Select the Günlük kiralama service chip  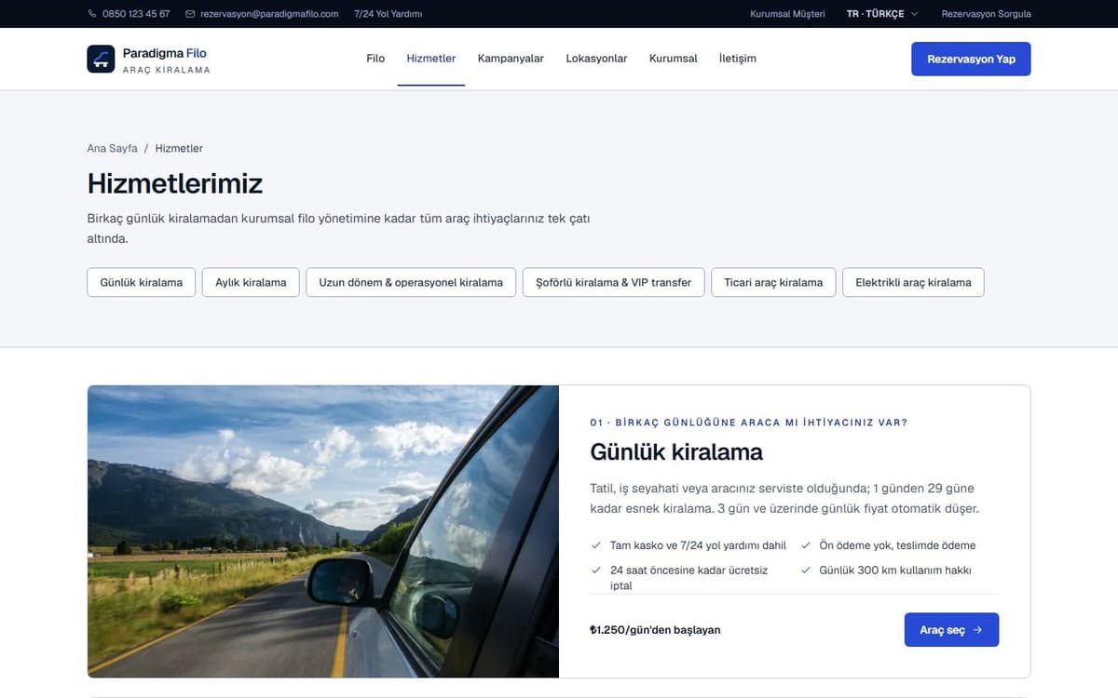pyautogui.click(x=142, y=282)
